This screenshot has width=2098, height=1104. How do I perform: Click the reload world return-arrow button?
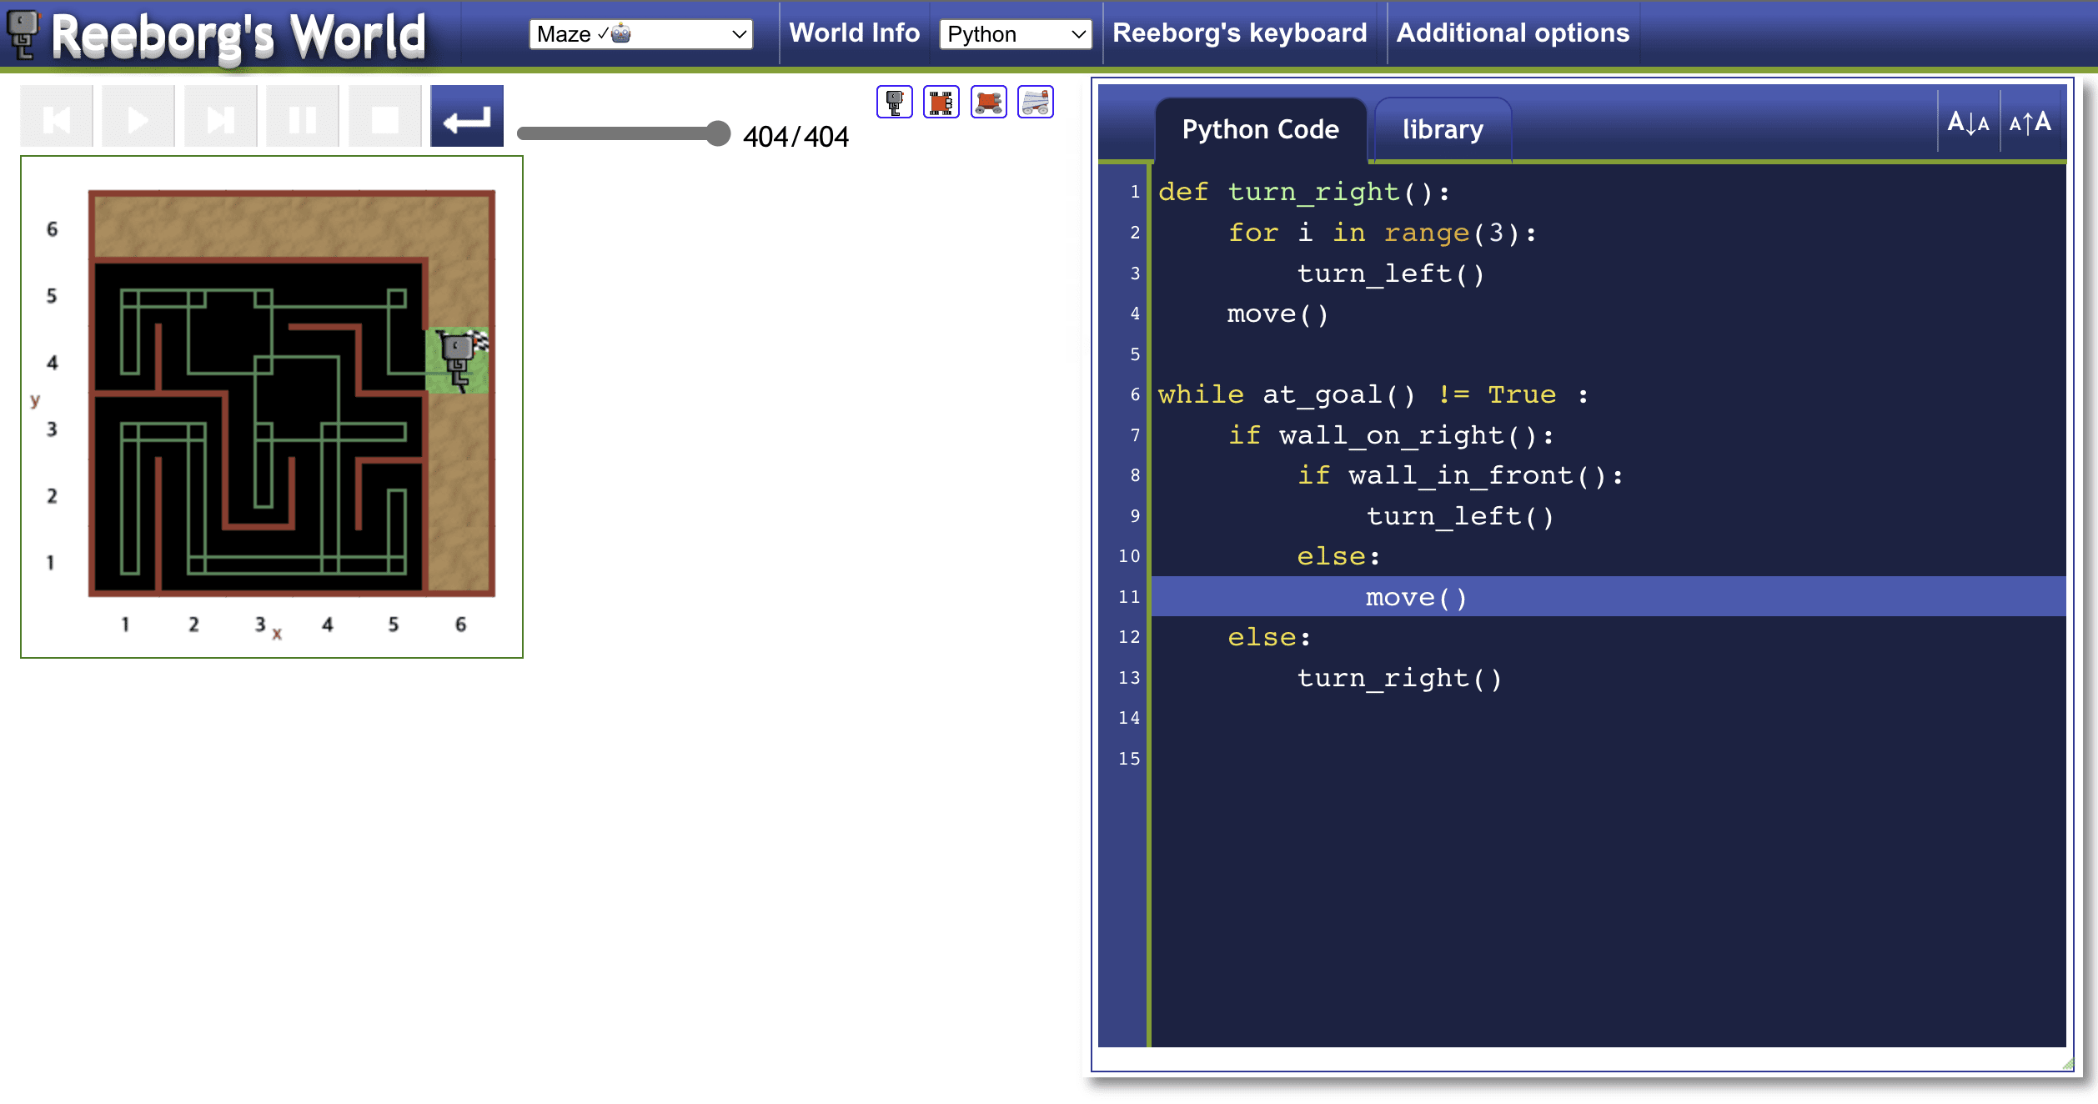tap(466, 117)
